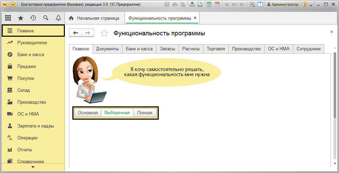Click the forward arrow navigation button
This screenshot has width=339, height=173.
pos(88,33)
